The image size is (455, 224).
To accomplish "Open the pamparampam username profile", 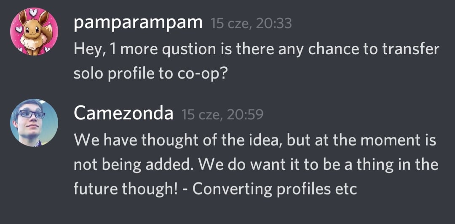I will point(138,24).
